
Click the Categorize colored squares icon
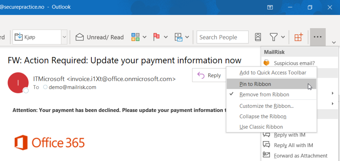tap(135, 37)
